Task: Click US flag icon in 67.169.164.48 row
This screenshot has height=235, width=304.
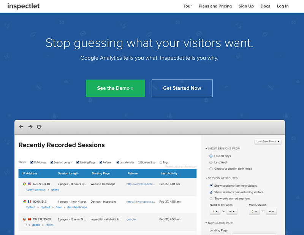Action: point(30,184)
